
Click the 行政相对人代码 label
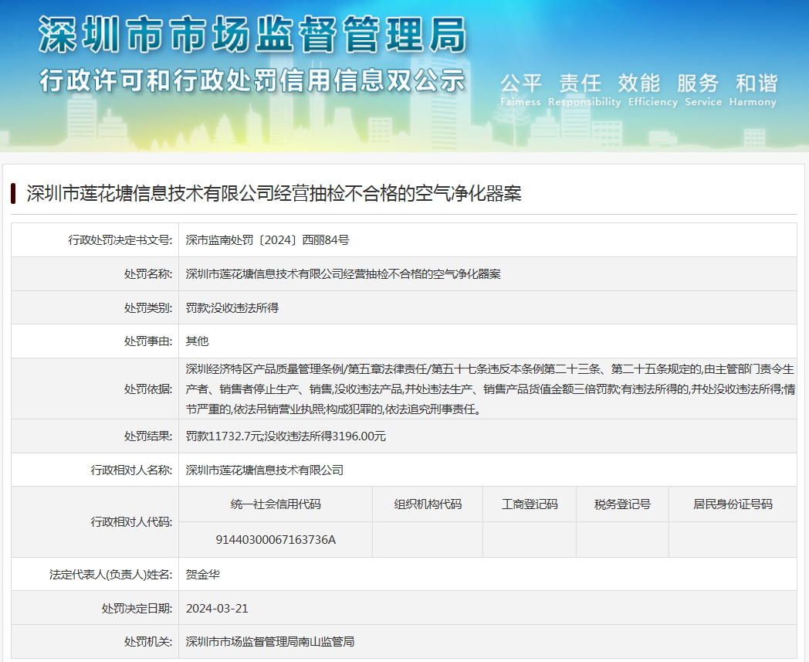click(x=131, y=522)
